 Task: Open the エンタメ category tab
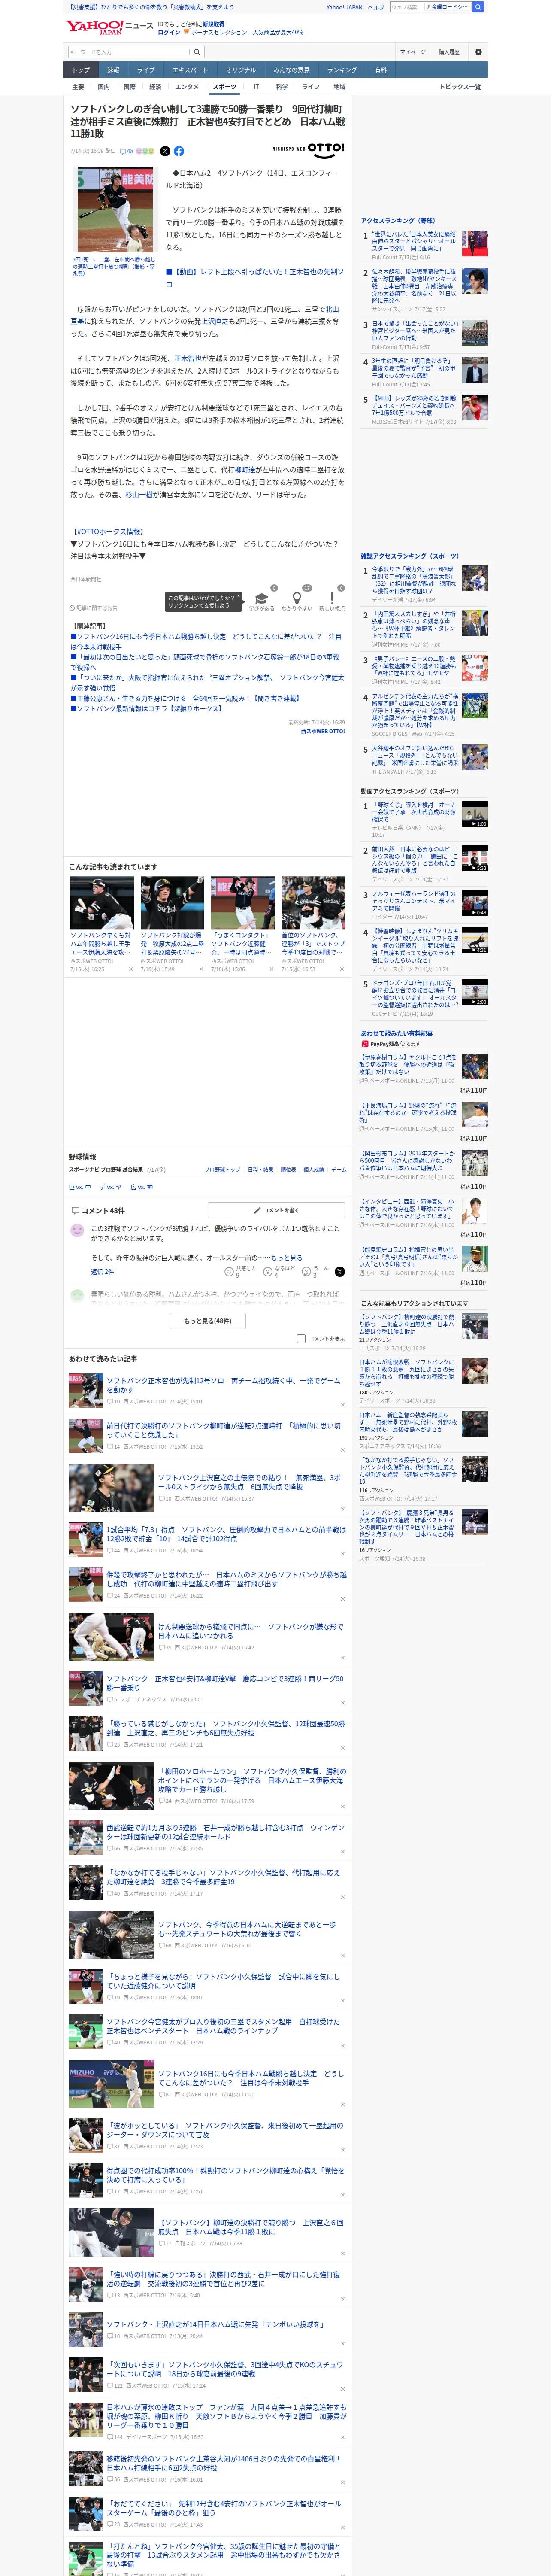pyautogui.click(x=187, y=87)
